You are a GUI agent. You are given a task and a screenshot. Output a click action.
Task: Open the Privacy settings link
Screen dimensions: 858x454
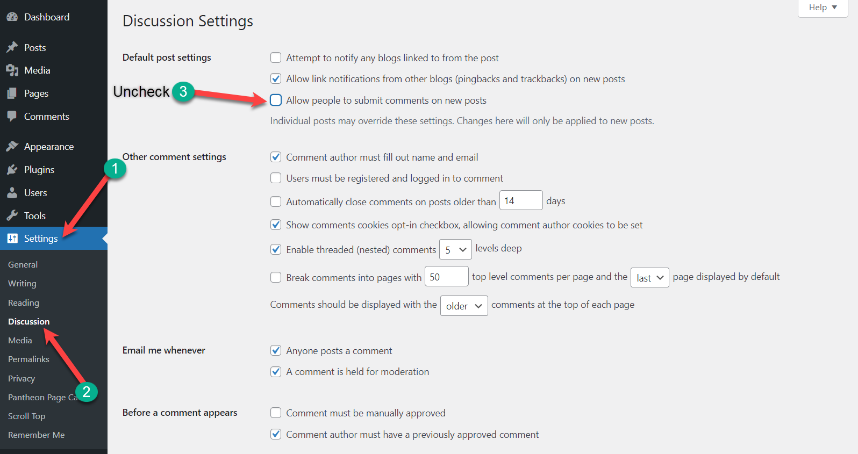22,378
